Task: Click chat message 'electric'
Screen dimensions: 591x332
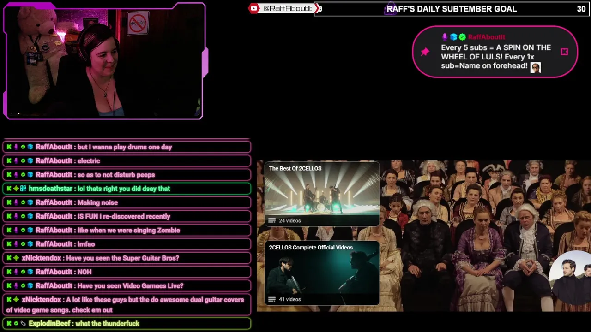Action: [89, 161]
